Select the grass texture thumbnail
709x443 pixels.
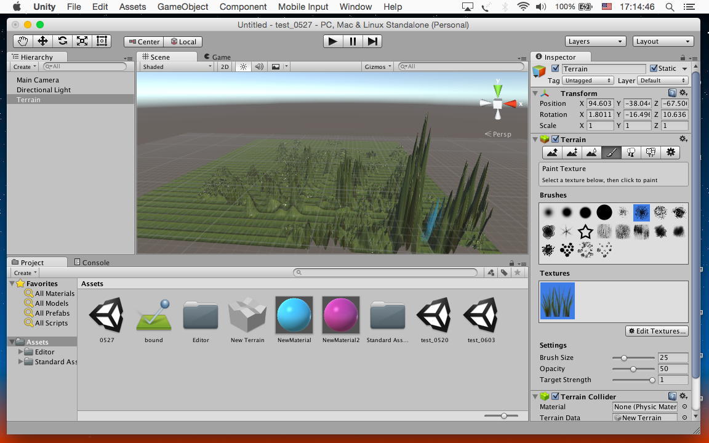(x=557, y=301)
